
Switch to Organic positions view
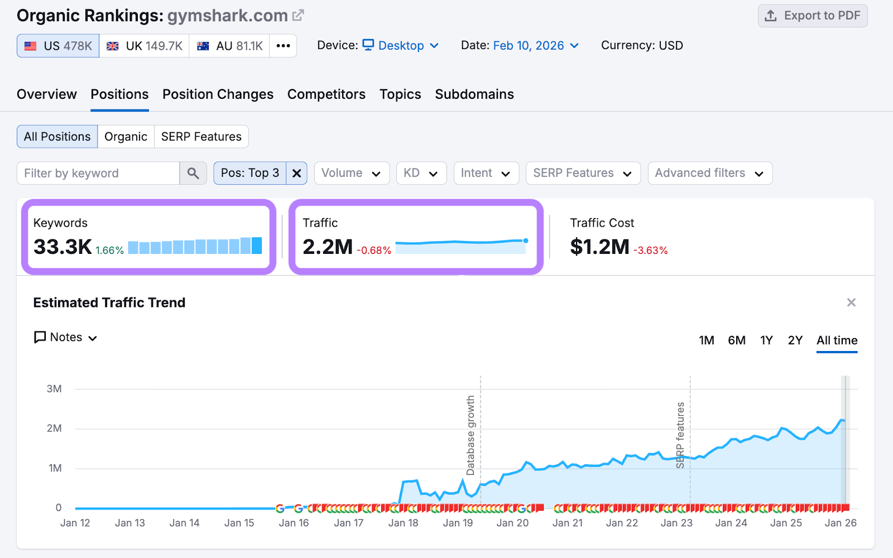[126, 137]
